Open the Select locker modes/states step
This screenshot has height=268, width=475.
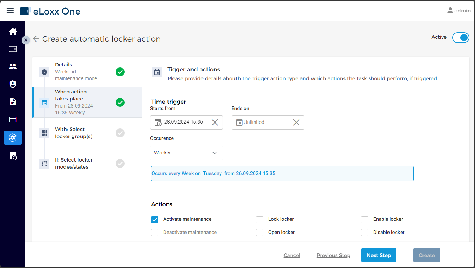pos(87,164)
